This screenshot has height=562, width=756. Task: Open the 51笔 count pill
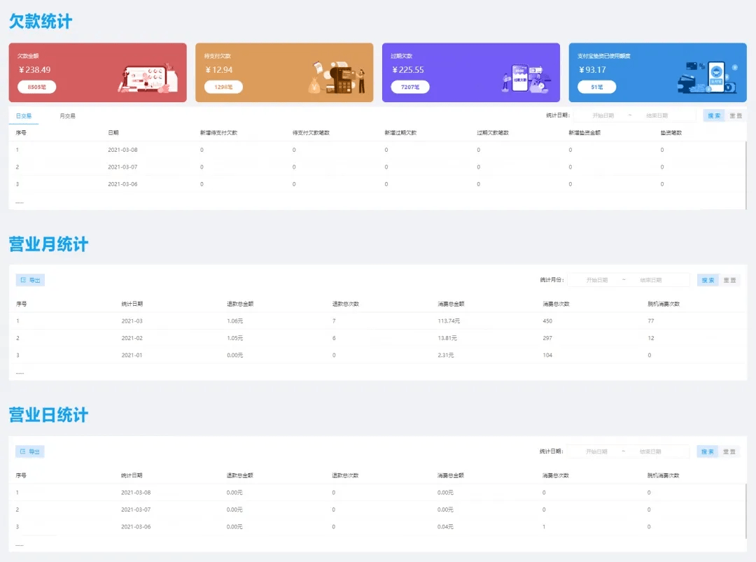coord(597,87)
